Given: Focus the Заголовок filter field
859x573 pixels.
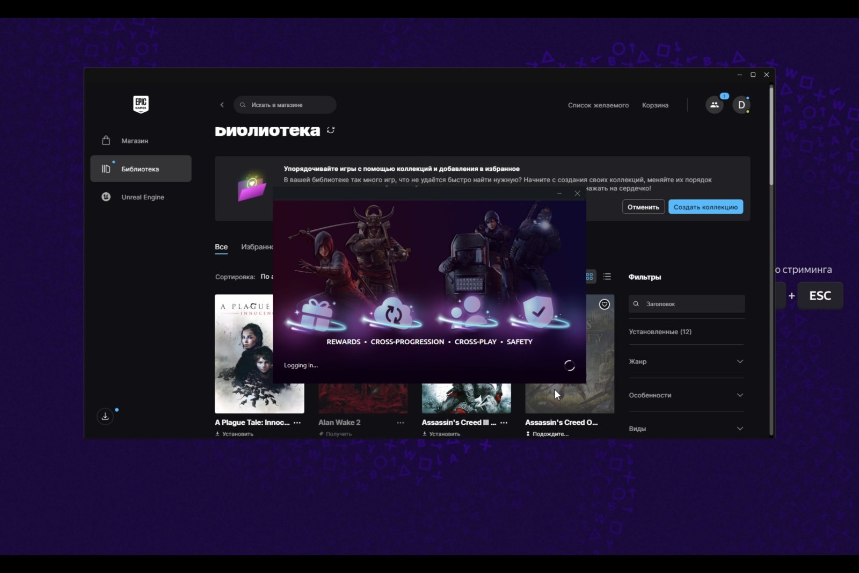Looking at the screenshot, I should click(687, 304).
